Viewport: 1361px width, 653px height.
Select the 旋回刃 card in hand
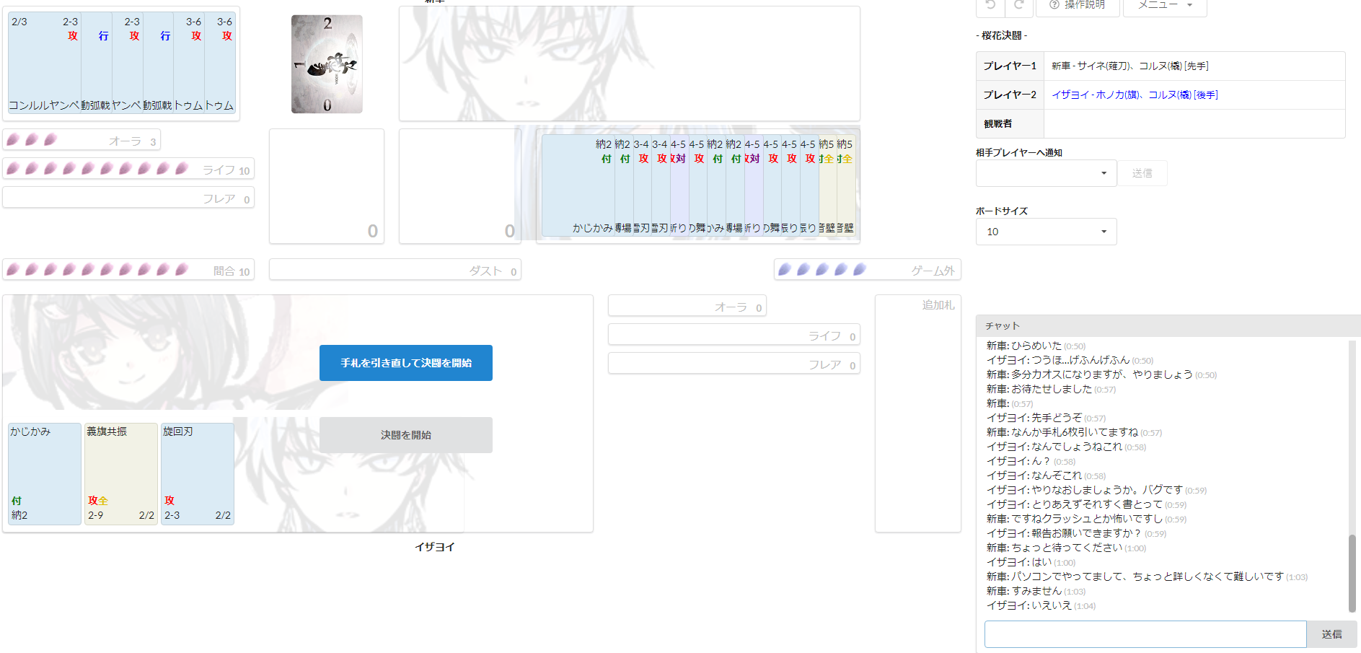click(x=198, y=474)
